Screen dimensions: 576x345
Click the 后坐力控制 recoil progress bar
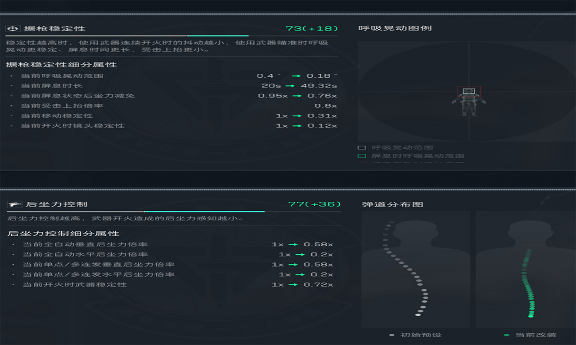tap(174, 211)
